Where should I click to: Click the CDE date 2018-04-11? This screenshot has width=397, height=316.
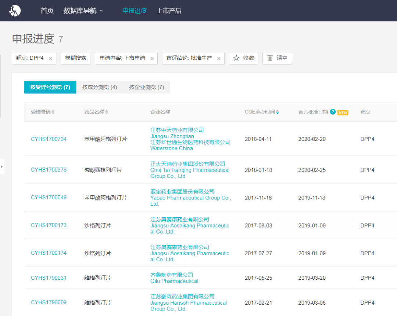tap(258, 139)
